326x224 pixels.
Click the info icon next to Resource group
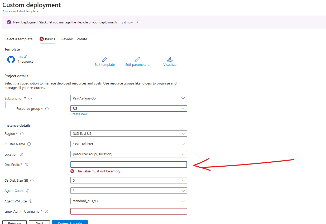pos(47,109)
